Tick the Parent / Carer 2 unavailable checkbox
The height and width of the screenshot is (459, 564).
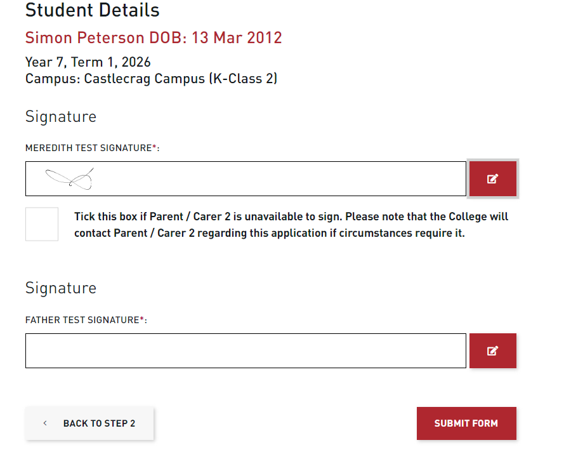(x=42, y=224)
